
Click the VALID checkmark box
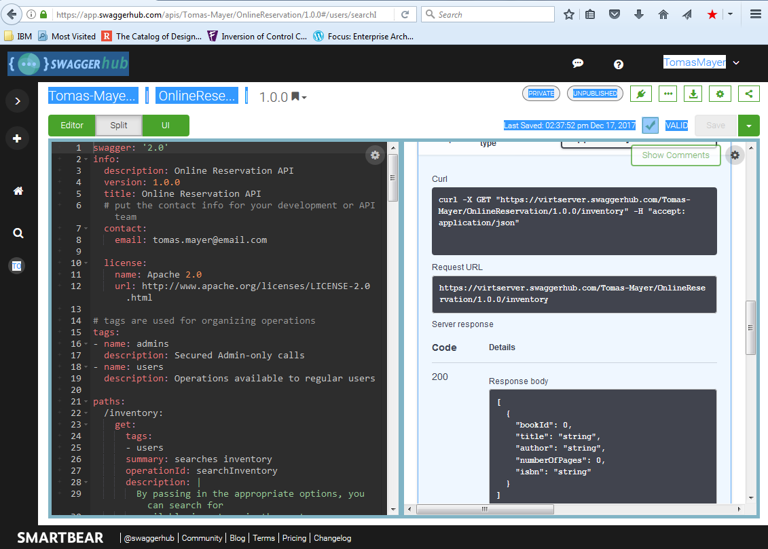click(x=650, y=126)
